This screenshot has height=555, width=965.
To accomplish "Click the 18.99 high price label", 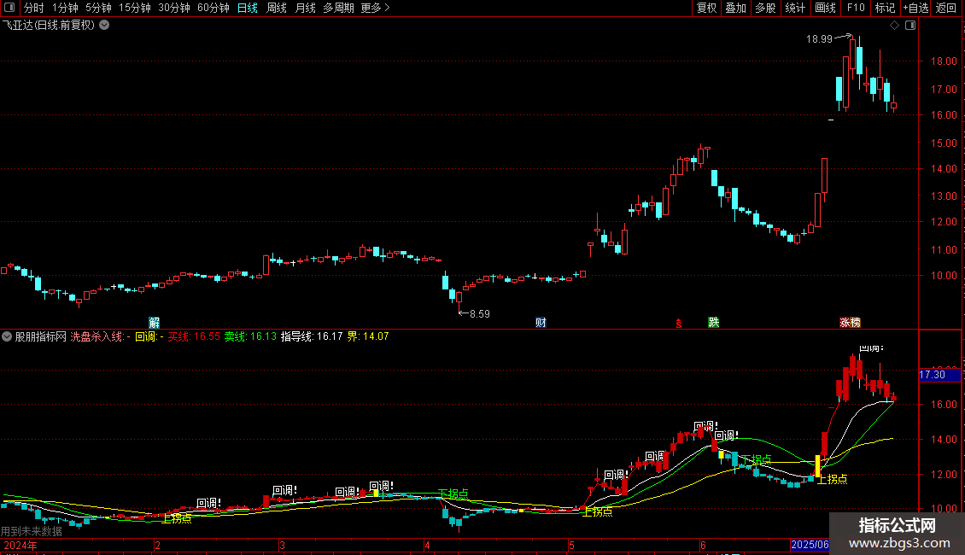I will pos(819,39).
